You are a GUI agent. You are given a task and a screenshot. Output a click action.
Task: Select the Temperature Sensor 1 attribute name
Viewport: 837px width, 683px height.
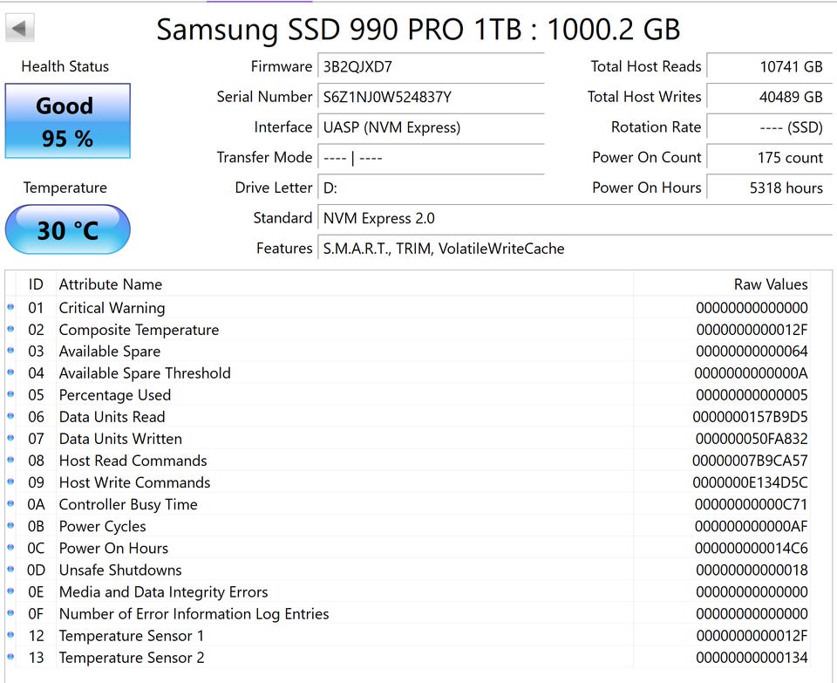pyautogui.click(x=132, y=636)
